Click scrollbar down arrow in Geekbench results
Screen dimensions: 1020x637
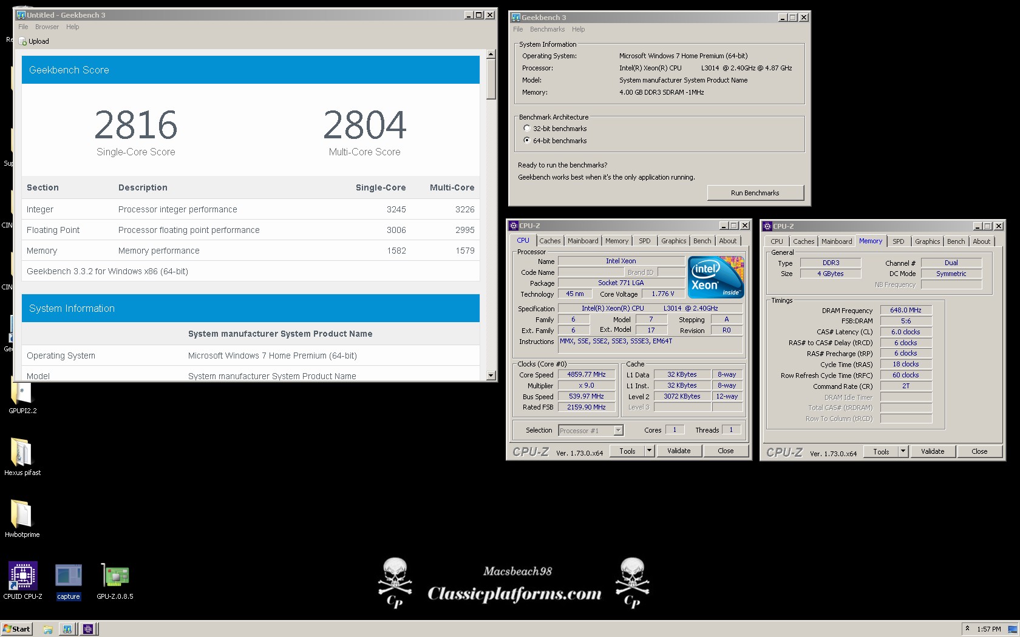[x=491, y=376]
